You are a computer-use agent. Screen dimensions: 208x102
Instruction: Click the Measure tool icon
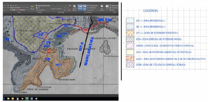click(32, 8)
